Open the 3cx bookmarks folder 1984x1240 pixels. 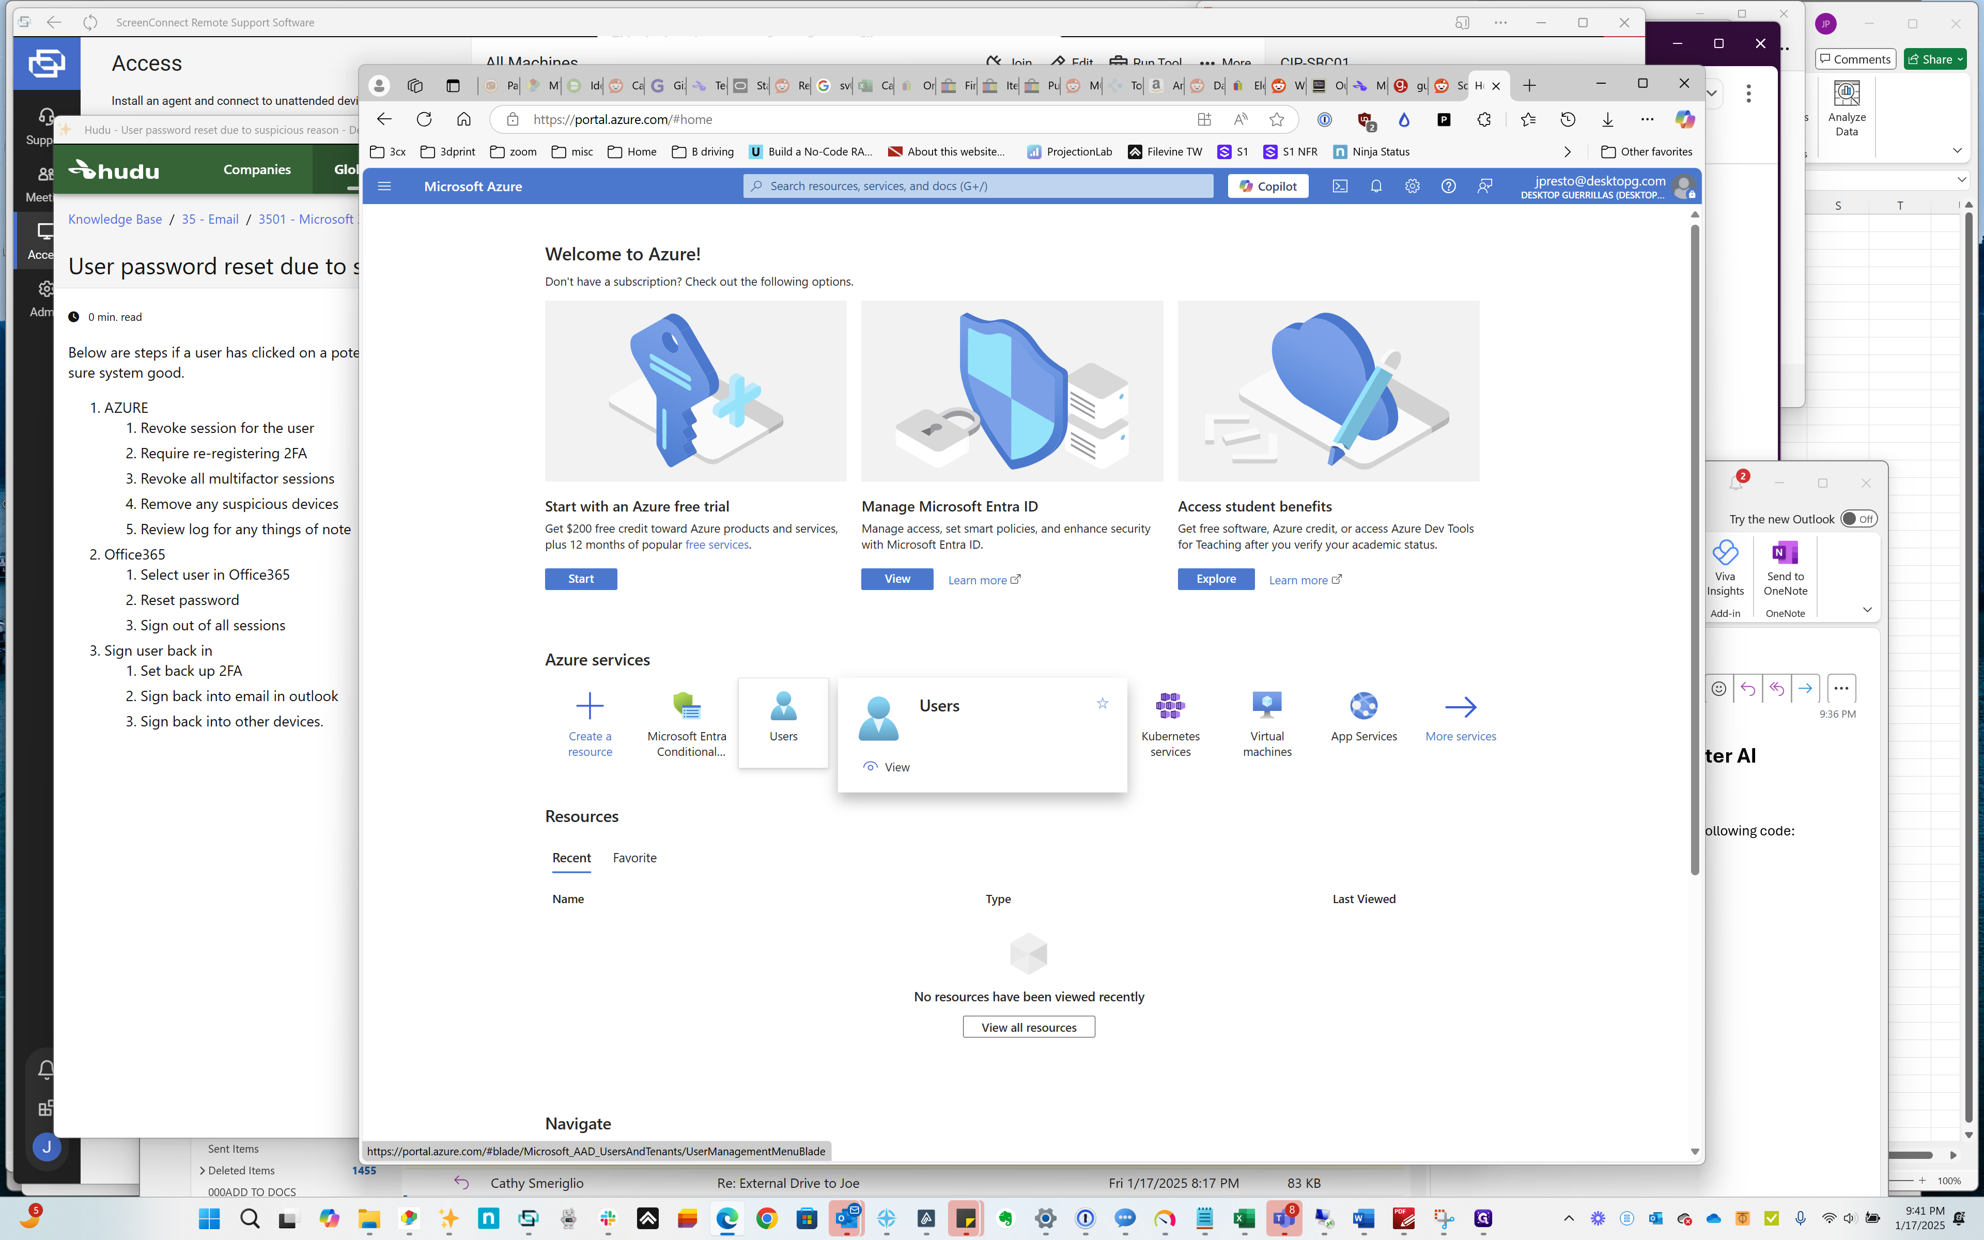tap(388, 152)
